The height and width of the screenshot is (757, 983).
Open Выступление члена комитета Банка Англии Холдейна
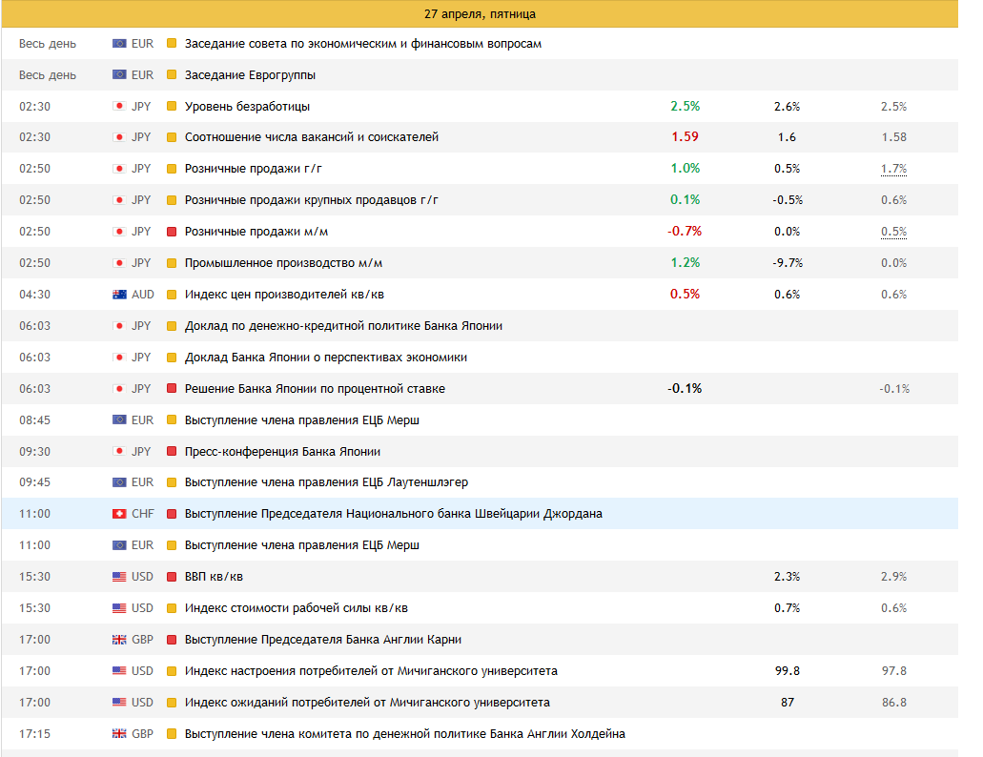pos(405,734)
